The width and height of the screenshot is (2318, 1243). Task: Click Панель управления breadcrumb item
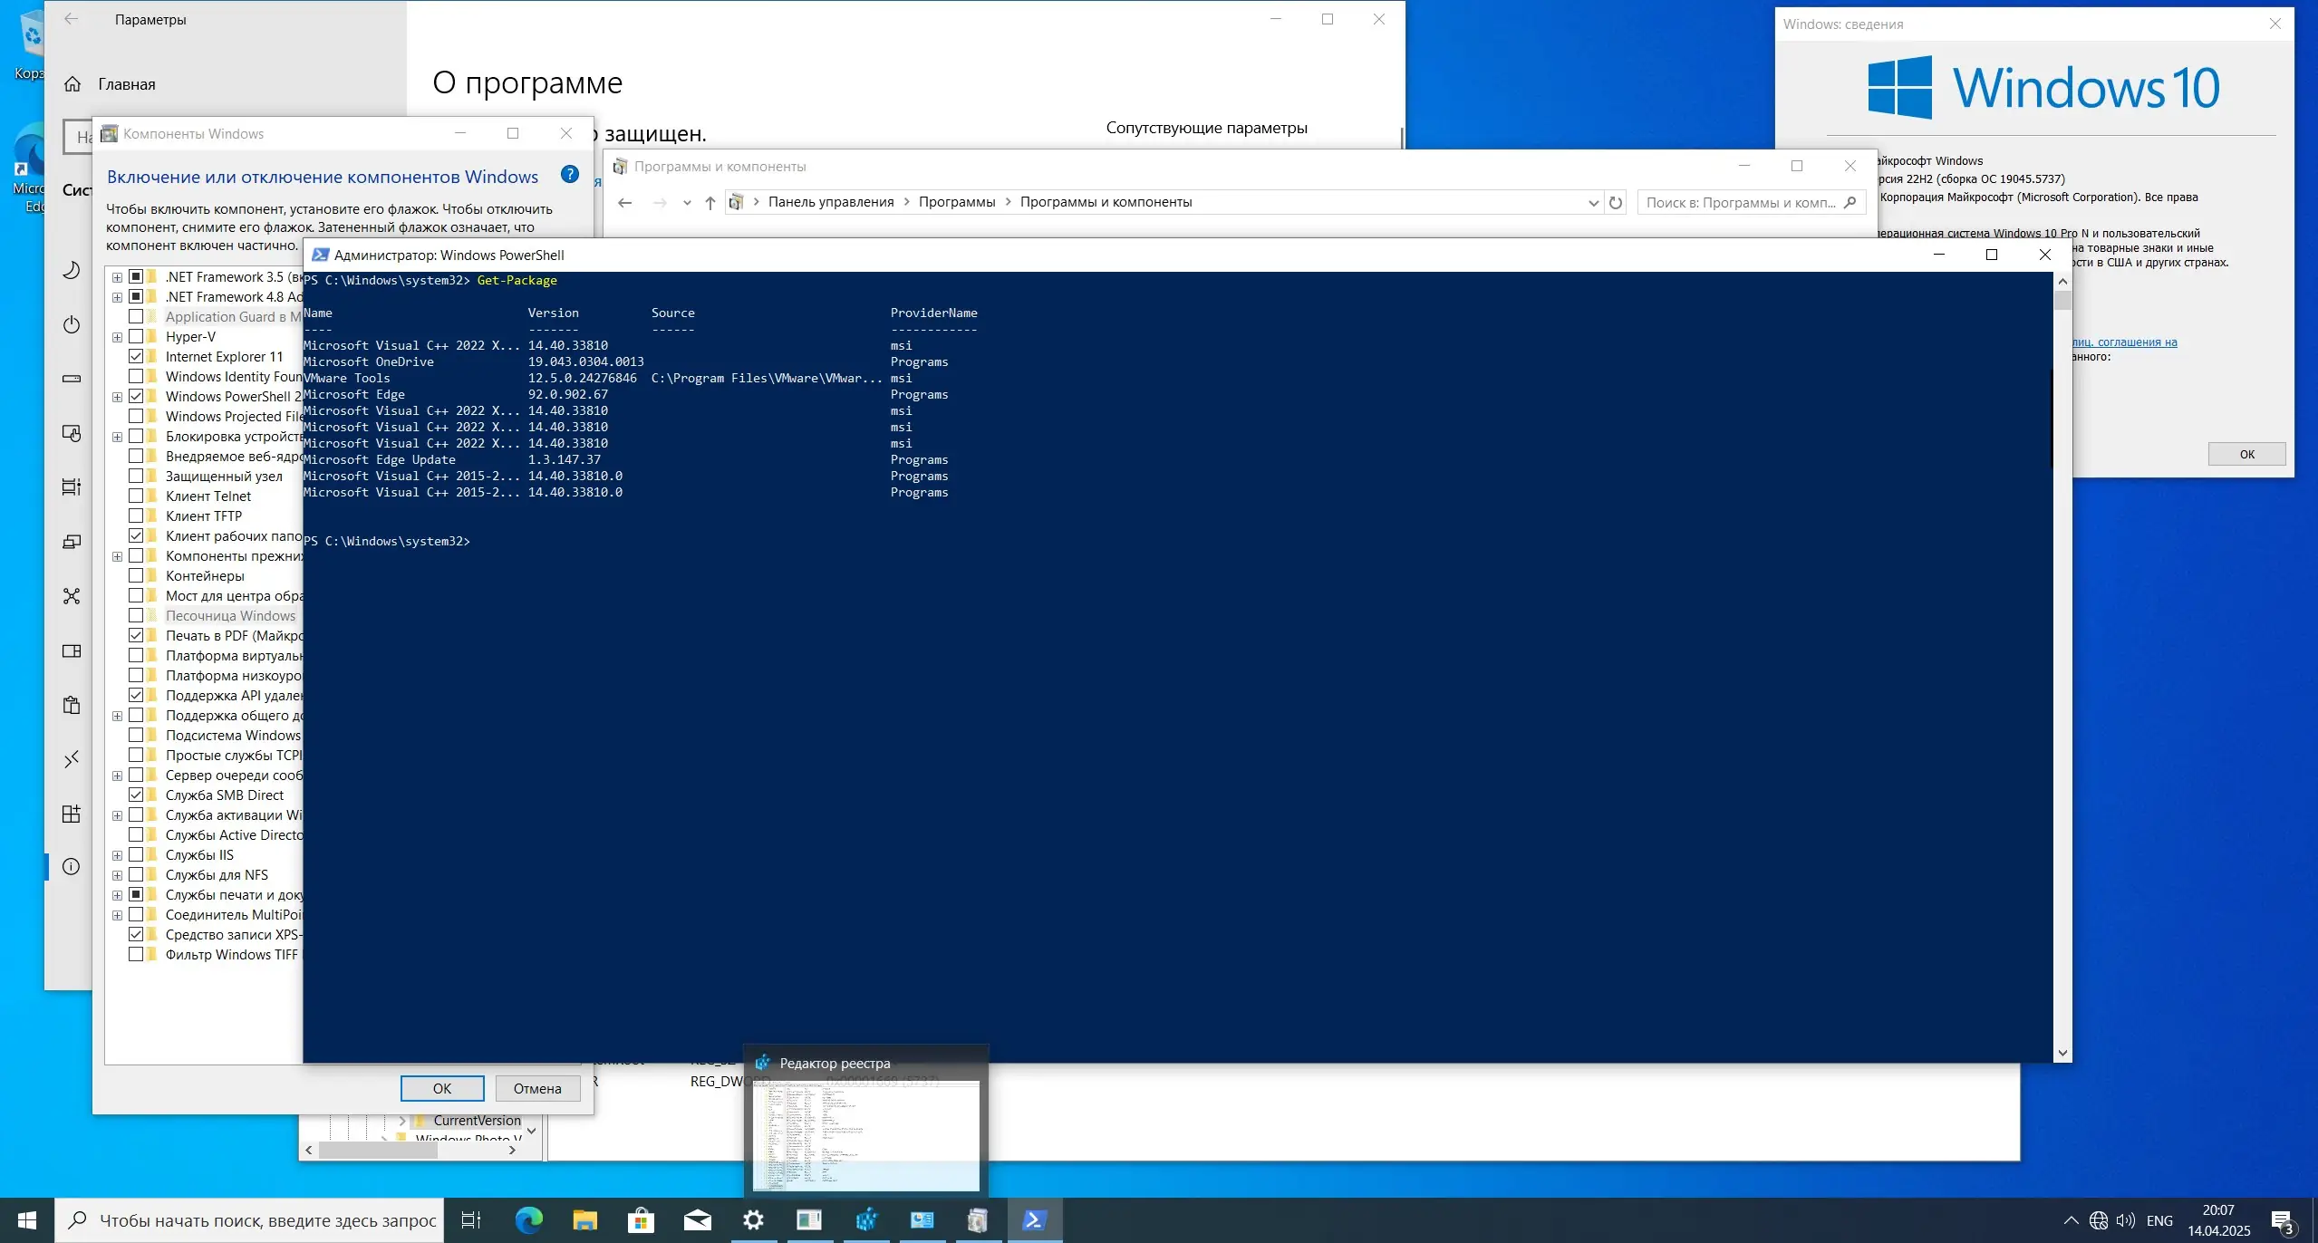click(x=830, y=202)
